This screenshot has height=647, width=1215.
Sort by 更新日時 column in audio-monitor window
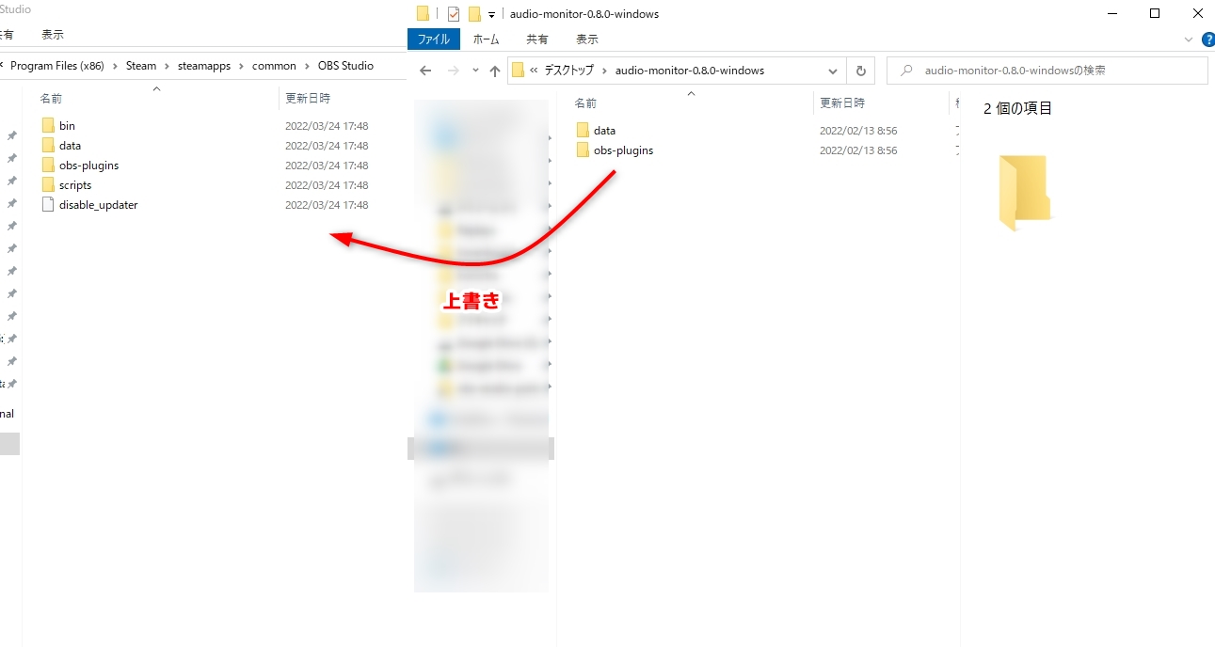[x=841, y=103]
